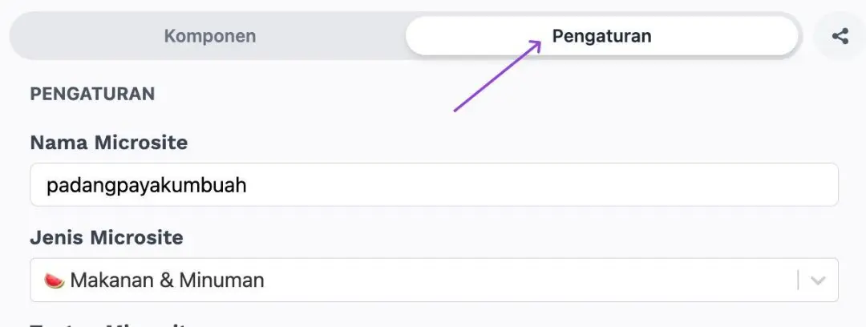This screenshot has width=866, height=327.
Task: Click the "Makanan & Minuman" selected value
Action: point(167,281)
